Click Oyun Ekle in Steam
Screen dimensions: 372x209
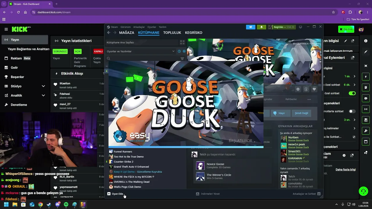[115, 194]
